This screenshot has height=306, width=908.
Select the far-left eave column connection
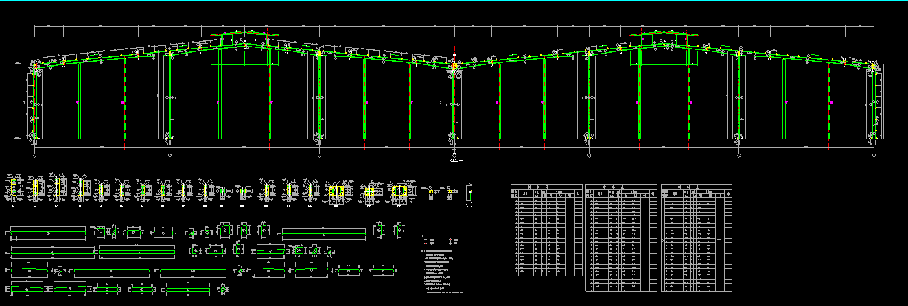pyautogui.click(x=34, y=68)
